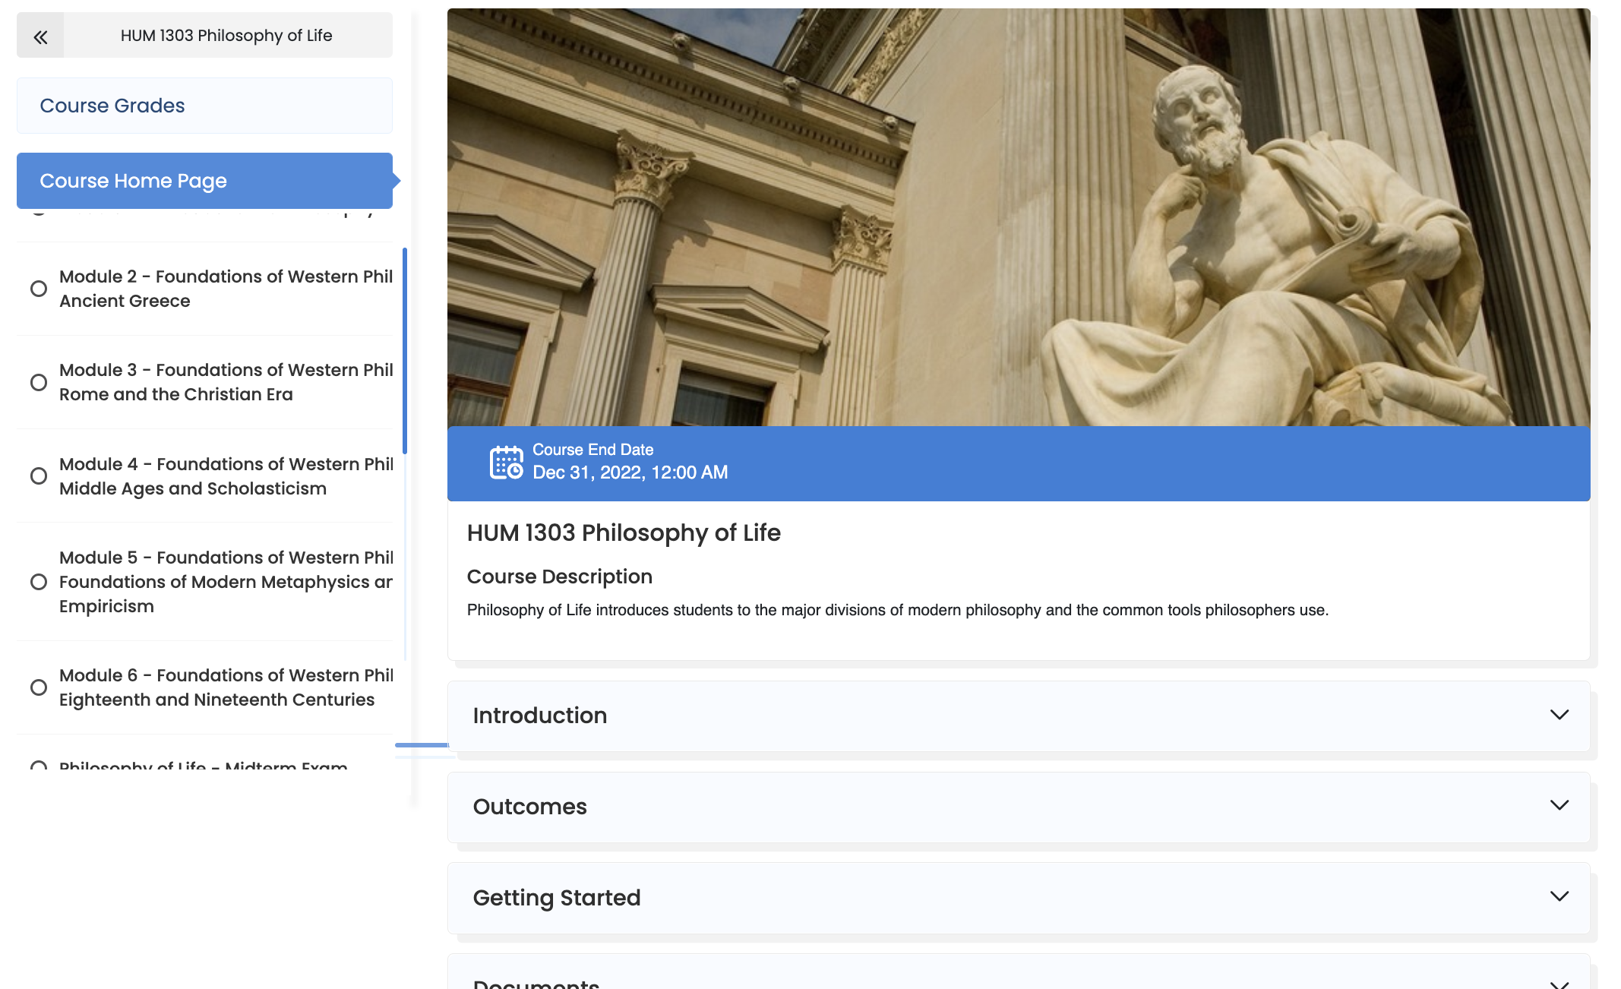Open Module 3 Rome and the Christian Era
This screenshot has height=989, width=1621.
[x=226, y=382]
